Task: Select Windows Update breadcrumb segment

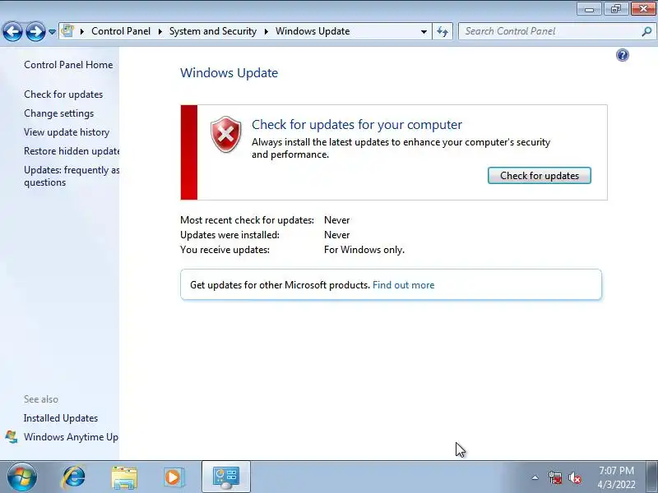Action: pos(313,31)
